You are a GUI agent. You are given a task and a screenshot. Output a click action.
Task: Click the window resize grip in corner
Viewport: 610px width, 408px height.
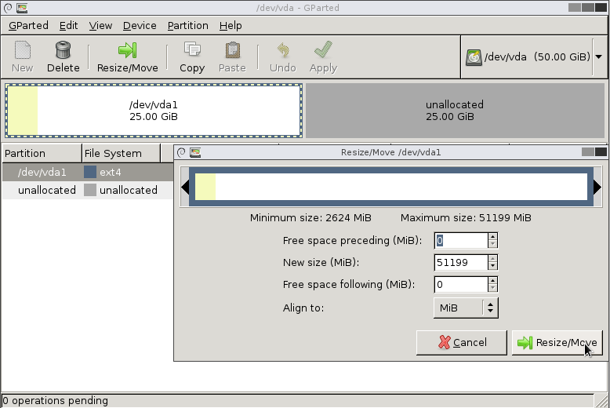[602, 400]
